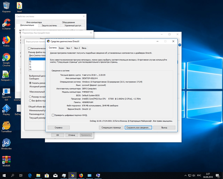Image resolution: width=223 pixels, height=179 pixels.
Task: Launch Firefox from the desktop shortcut
Action: tap(6, 41)
